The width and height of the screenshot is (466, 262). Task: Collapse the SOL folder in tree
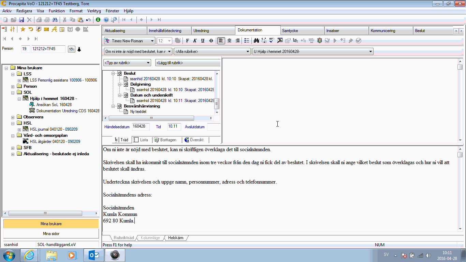[x=13, y=92]
